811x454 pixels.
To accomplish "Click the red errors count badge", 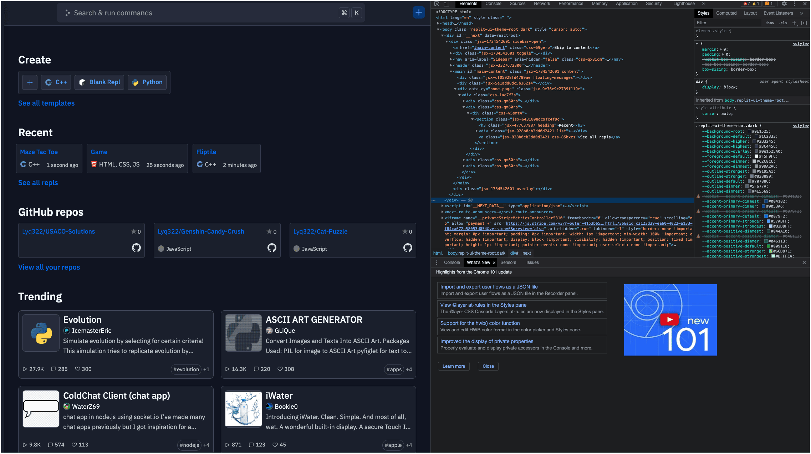I will pos(747,4).
